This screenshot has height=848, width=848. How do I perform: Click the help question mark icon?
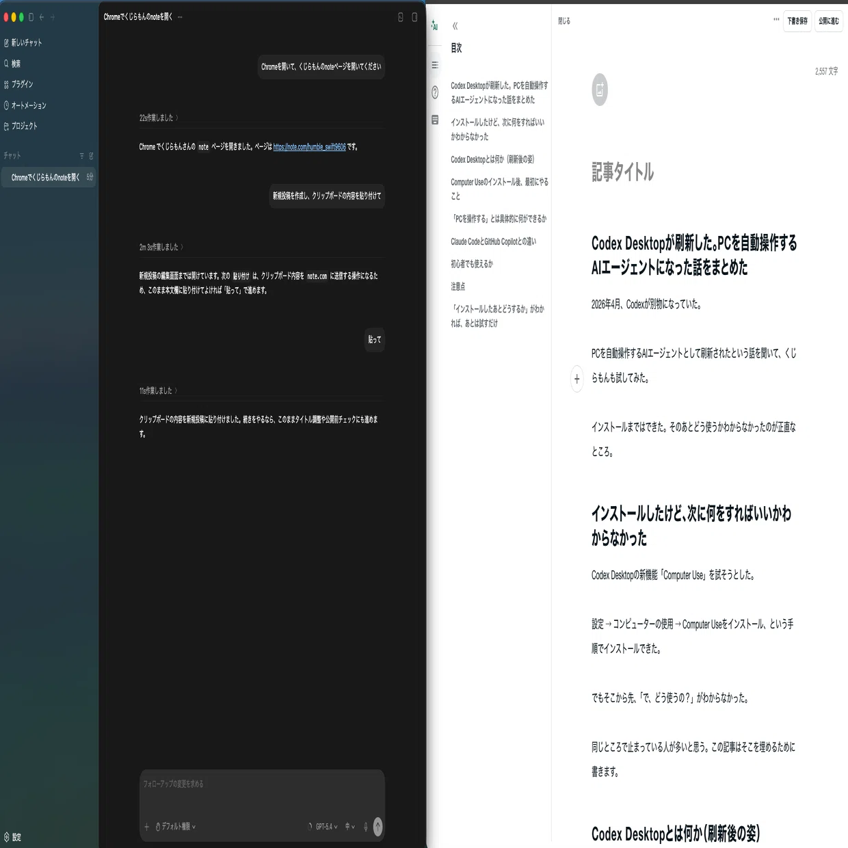point(435,92)
